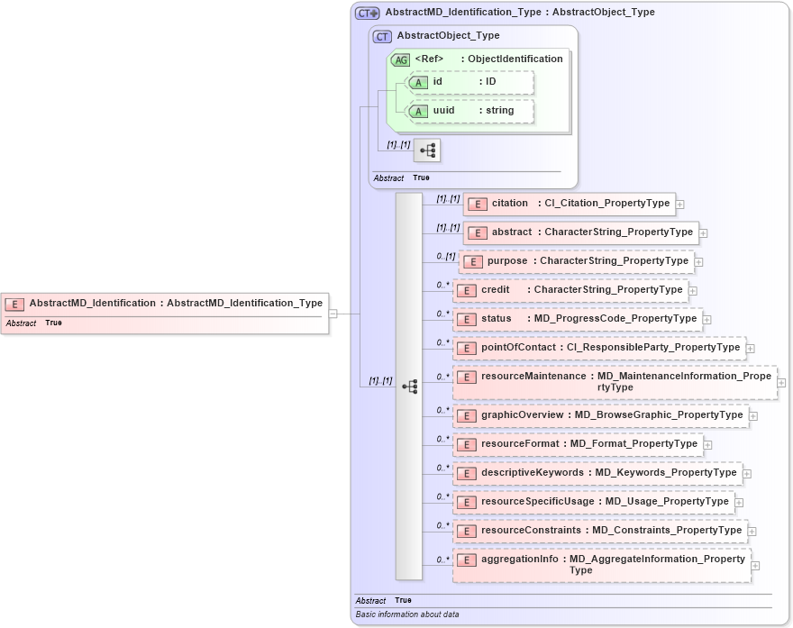Expand the purpose element plus box
The image size is (793, 628).
pyautogui.click(x=699, y=261)
